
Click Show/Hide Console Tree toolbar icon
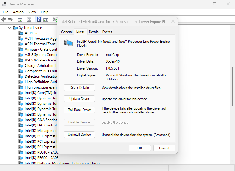click(20, 19)
